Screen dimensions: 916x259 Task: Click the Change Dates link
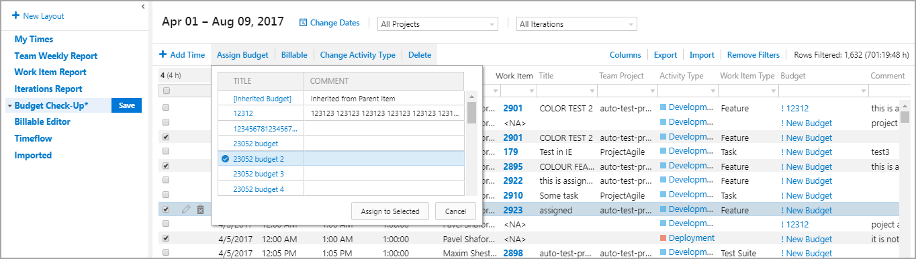(334, 23)
